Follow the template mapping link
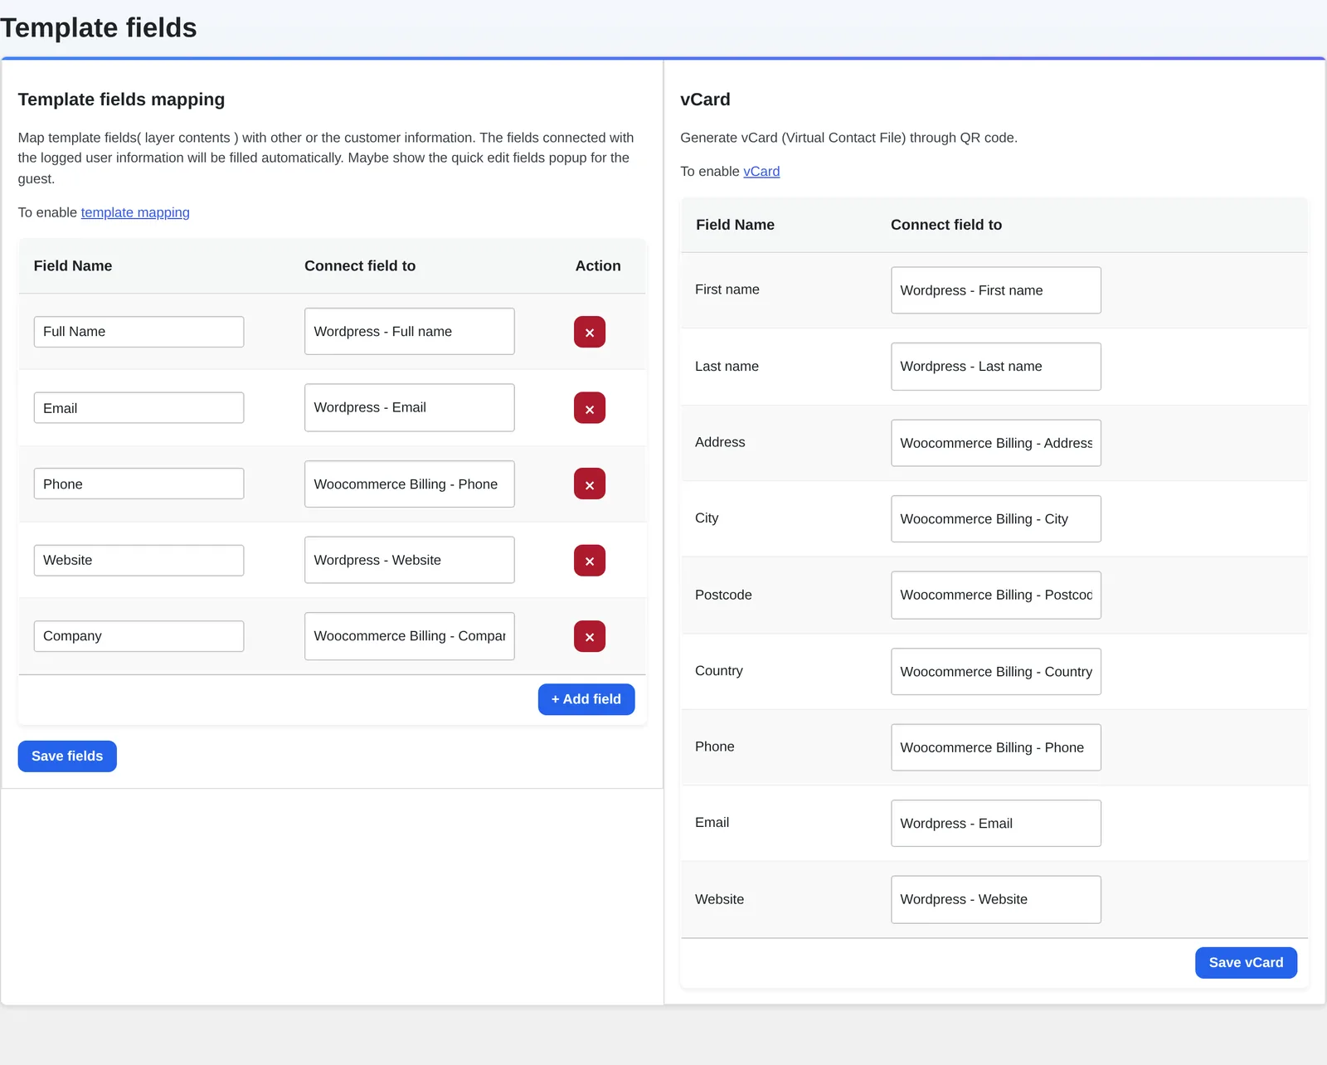The width and height of the screenshot is (1327, 1065). pyautogui.click(x=135, y=212)
